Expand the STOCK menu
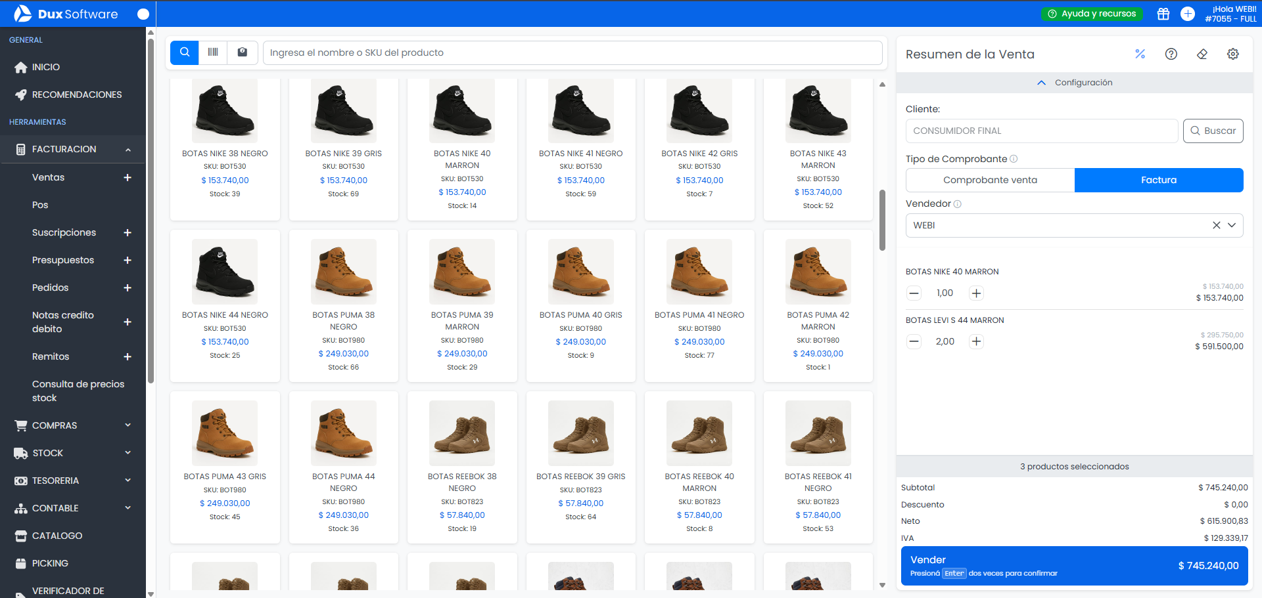The height and width of the screenshot is (598, 1262). click(x=73, y=453)
